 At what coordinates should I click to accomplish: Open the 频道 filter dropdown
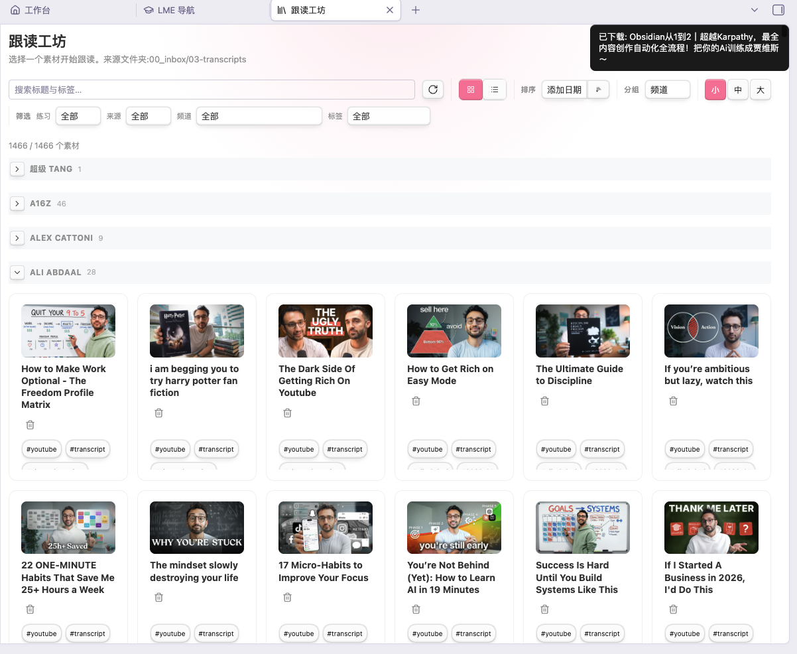259,116
